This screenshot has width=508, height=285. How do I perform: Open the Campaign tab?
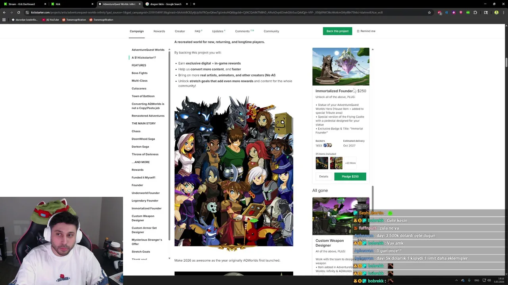(x=137, y=31)
